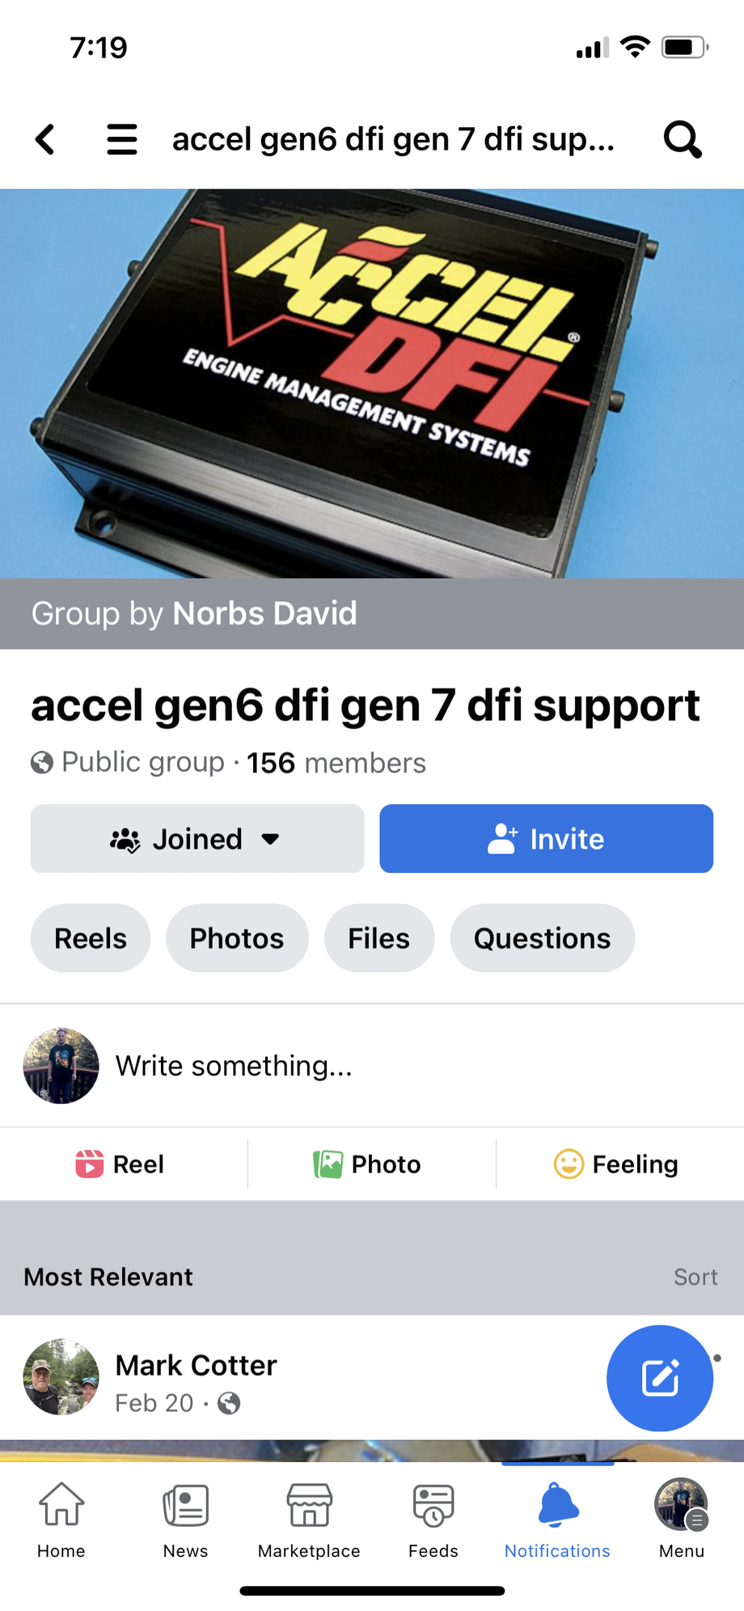Open Mark Cotter's profile picture
The height and width of the screenshot is (1611, 744).
tap(61, 1377)
